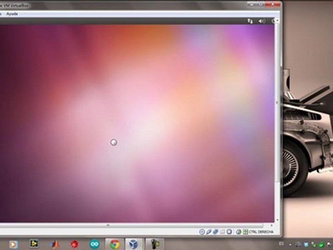Open the Ayuda menu in VirtualBox

12,14
